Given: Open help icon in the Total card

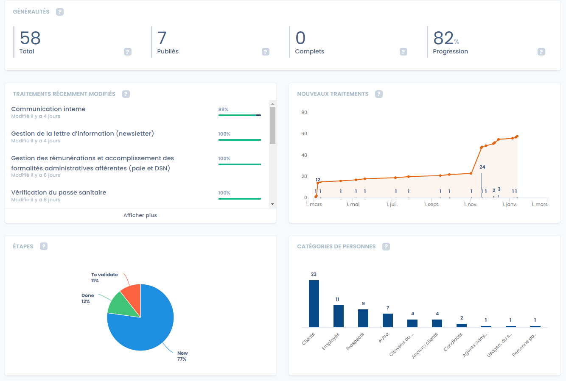Looking at the screenshot, I should click(x=128, y=52).
